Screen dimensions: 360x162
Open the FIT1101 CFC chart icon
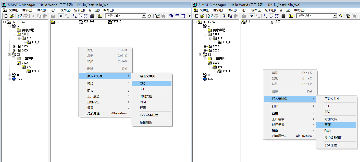81,22
